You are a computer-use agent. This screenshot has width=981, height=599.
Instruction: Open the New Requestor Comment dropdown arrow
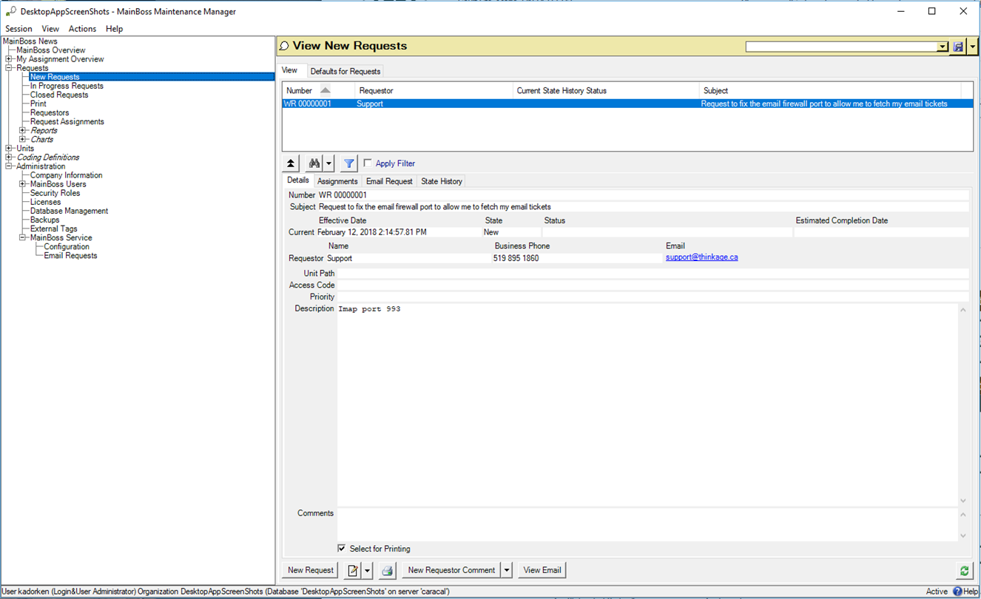pos(507,570)
